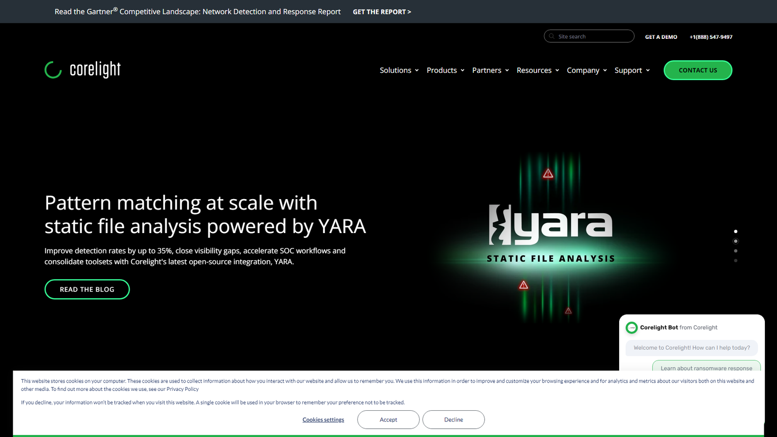Click the Corelight Bot avatar icon
Screen dimensions: 777x437
click(631, 328)
